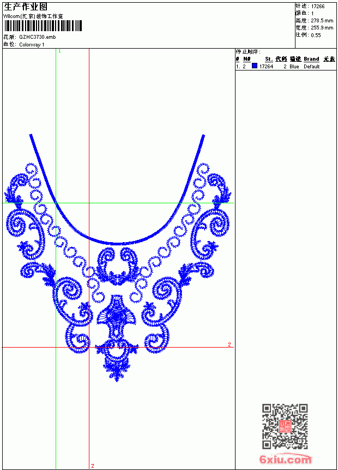Click the N# column header
This screenshot has height=470, width=338.
(x=246, y=59)
